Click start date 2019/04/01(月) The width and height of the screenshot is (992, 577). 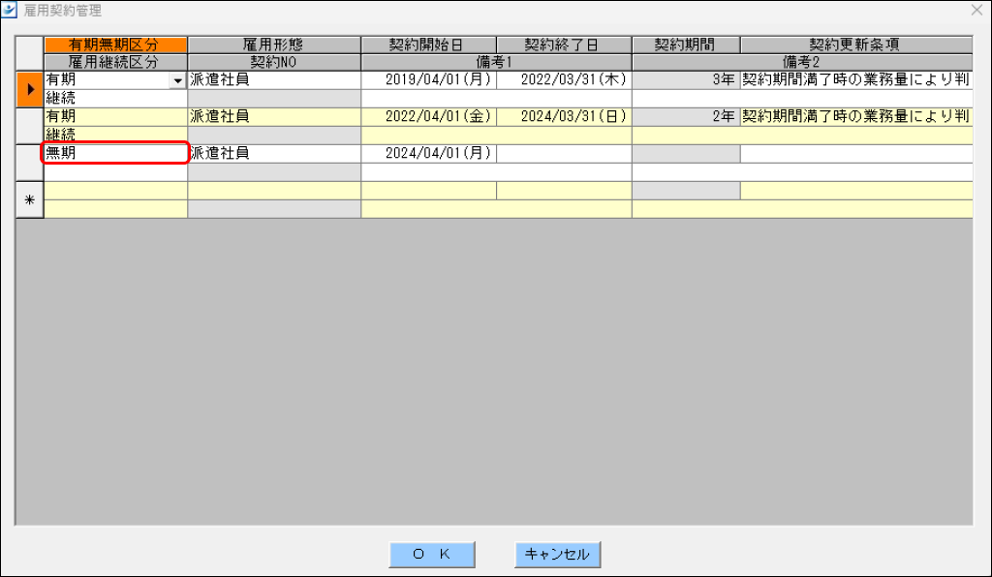pyautogui.click(x=428, y=79)
